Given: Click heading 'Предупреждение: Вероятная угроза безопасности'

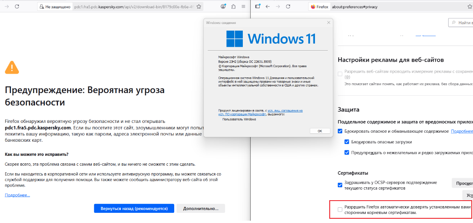Looking at the screenshot, I should (84, 96).
